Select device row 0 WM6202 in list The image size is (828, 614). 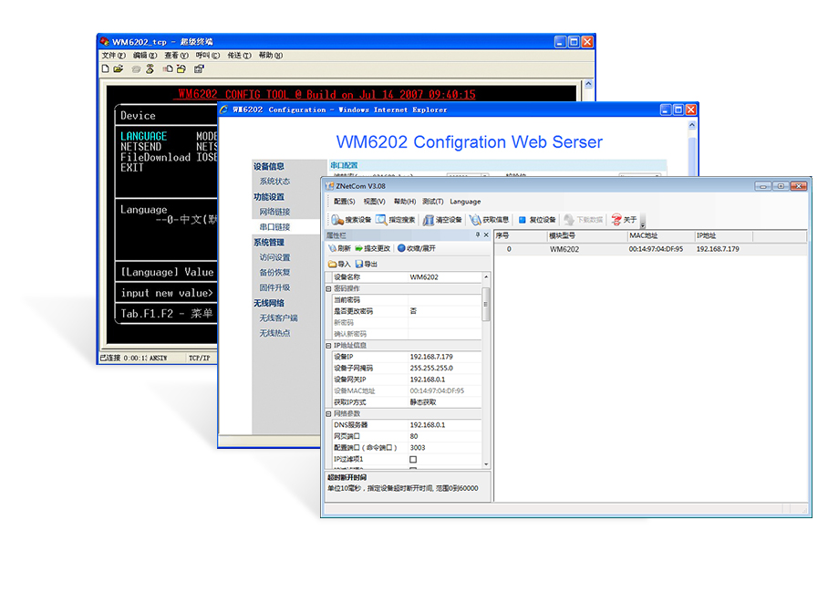tap(650, 249)
